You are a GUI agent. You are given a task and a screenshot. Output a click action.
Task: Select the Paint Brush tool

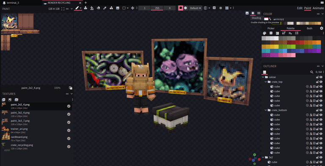pos(77,8)
